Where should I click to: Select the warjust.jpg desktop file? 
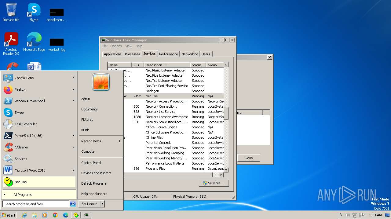(x=57, y=45)
